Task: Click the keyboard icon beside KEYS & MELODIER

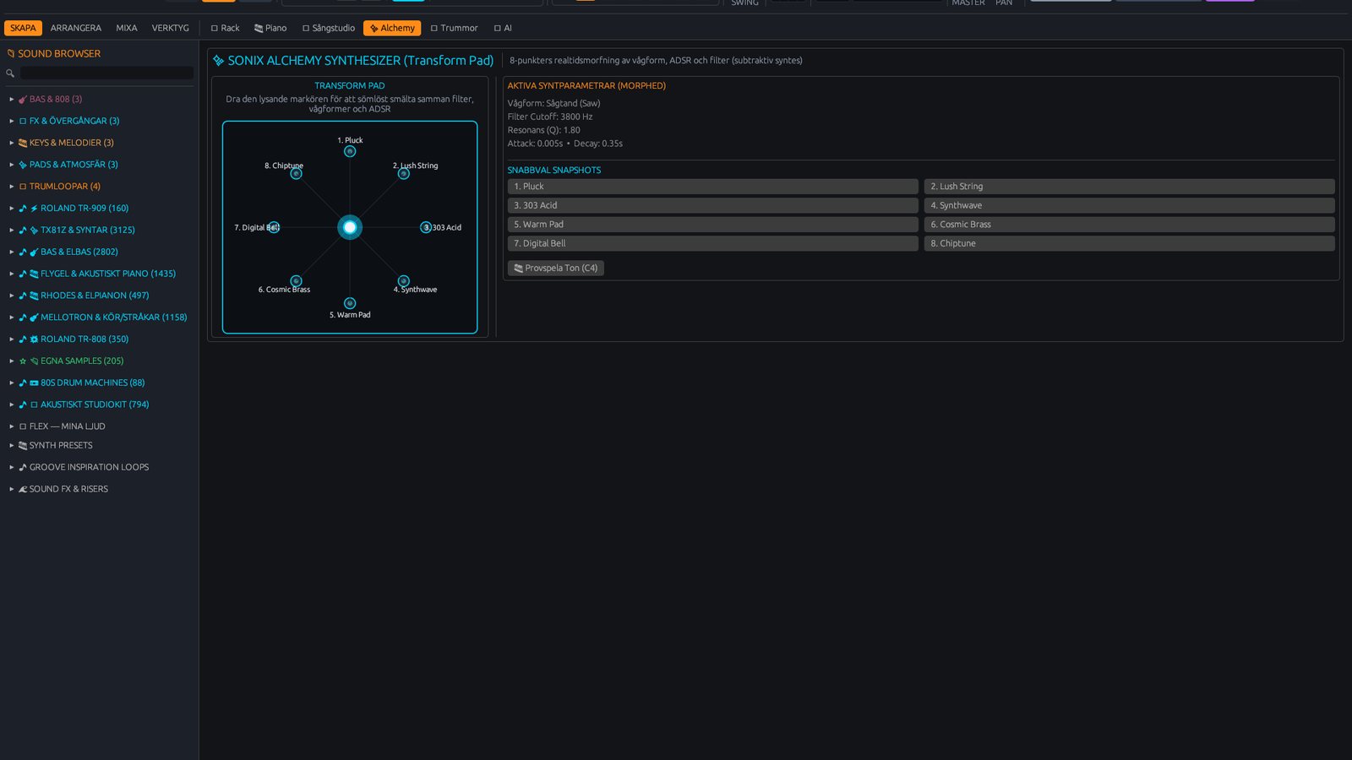Action: pyautogui.click(x=23, y=143)
